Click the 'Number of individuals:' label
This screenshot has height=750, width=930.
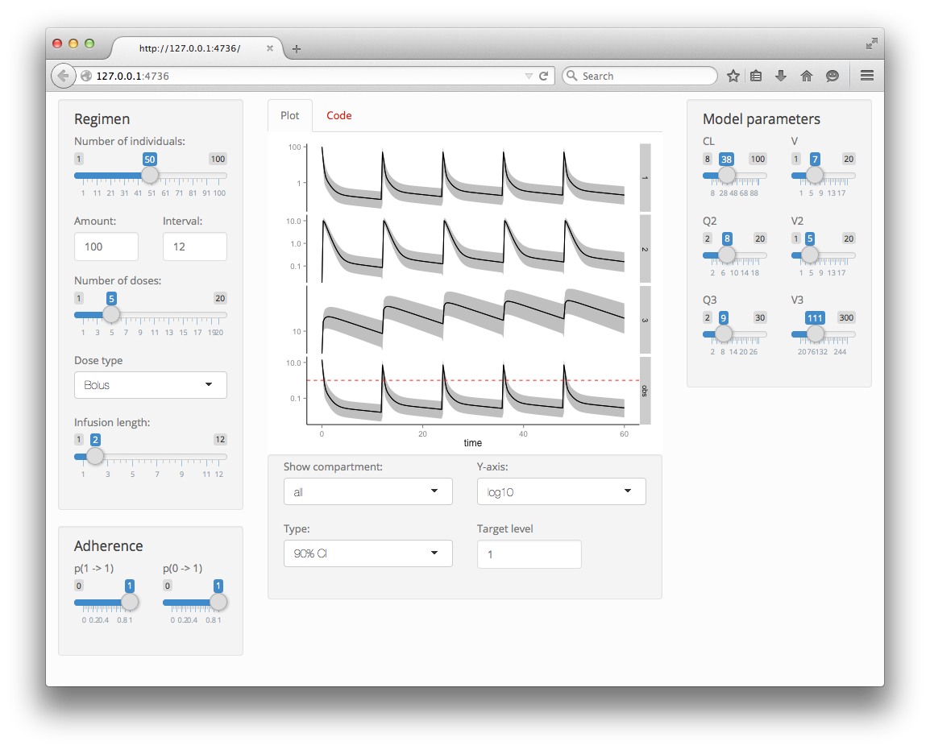(x=130, y=141)
